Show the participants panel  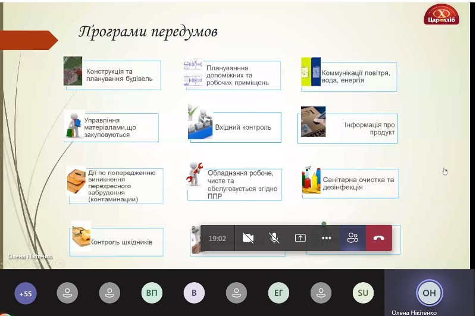click(x=353, y=238)
